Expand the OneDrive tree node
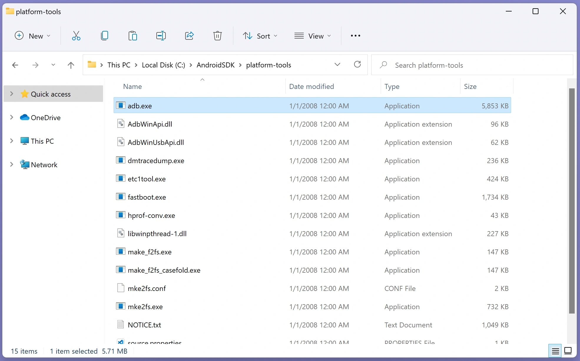 (12, 117)
